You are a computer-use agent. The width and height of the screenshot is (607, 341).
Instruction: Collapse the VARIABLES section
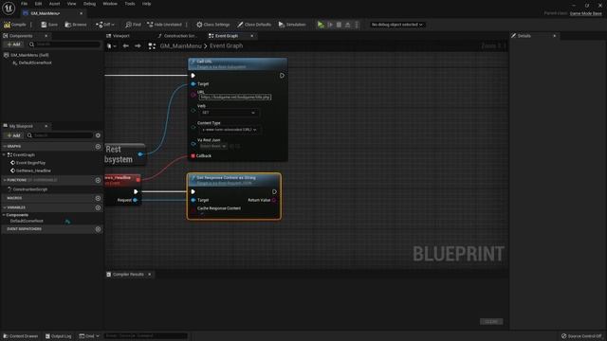[5, 207]
